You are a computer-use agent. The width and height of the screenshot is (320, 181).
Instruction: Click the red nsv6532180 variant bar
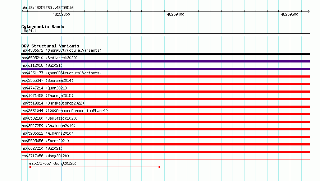(x=165, y=122)
